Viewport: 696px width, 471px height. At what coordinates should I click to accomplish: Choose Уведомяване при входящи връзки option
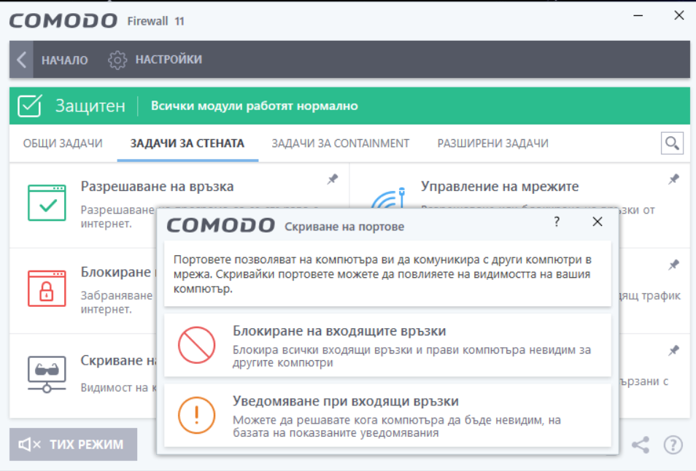point(387,416)
